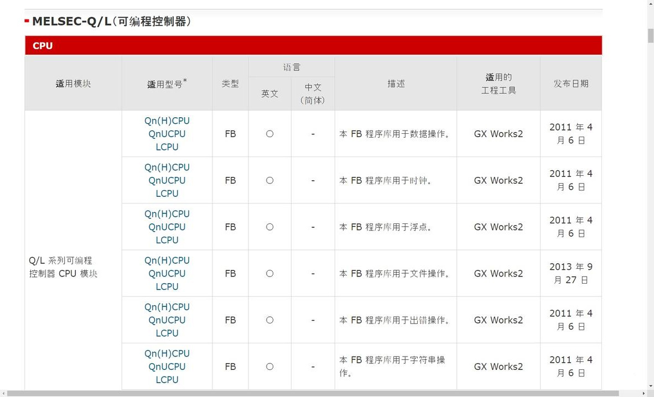654x397 pixels.
Task: Click the English circle for the data operation FB library
Action: 269,134
